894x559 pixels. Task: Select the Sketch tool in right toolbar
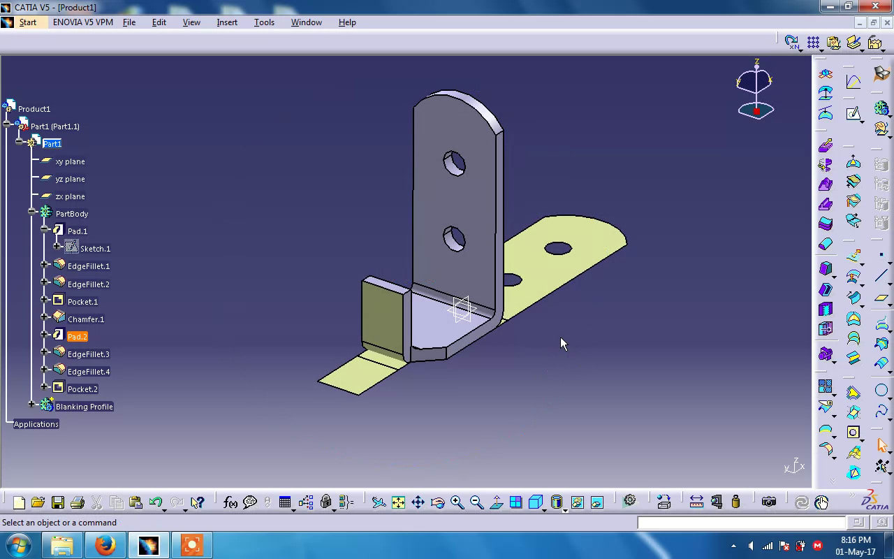[x=853, y=113]
